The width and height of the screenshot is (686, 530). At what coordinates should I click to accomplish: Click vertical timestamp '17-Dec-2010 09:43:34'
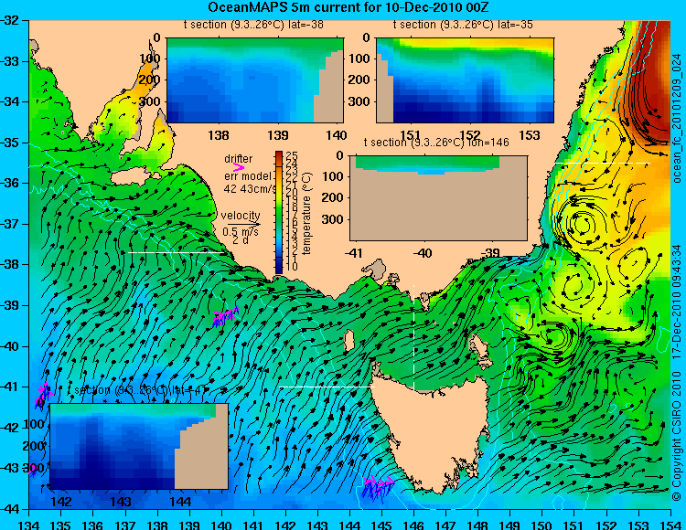click(677, 302)
